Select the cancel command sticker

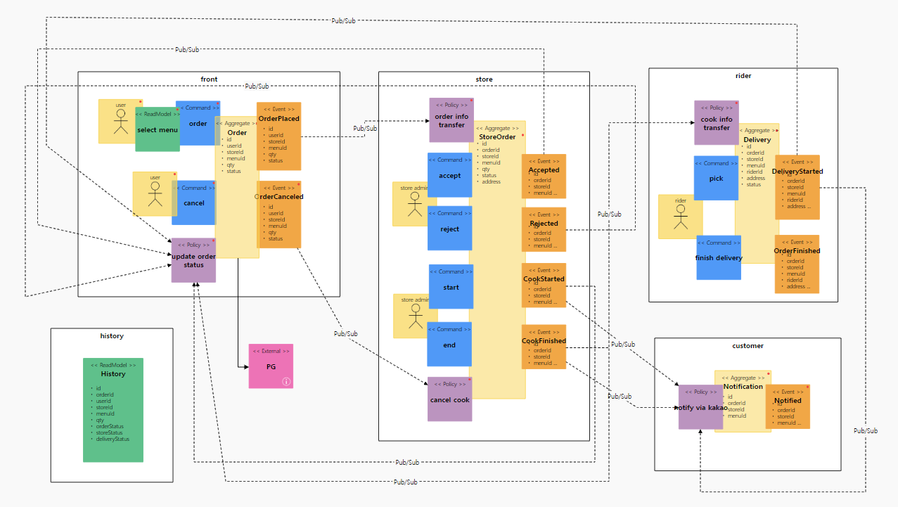click(193, 203)
